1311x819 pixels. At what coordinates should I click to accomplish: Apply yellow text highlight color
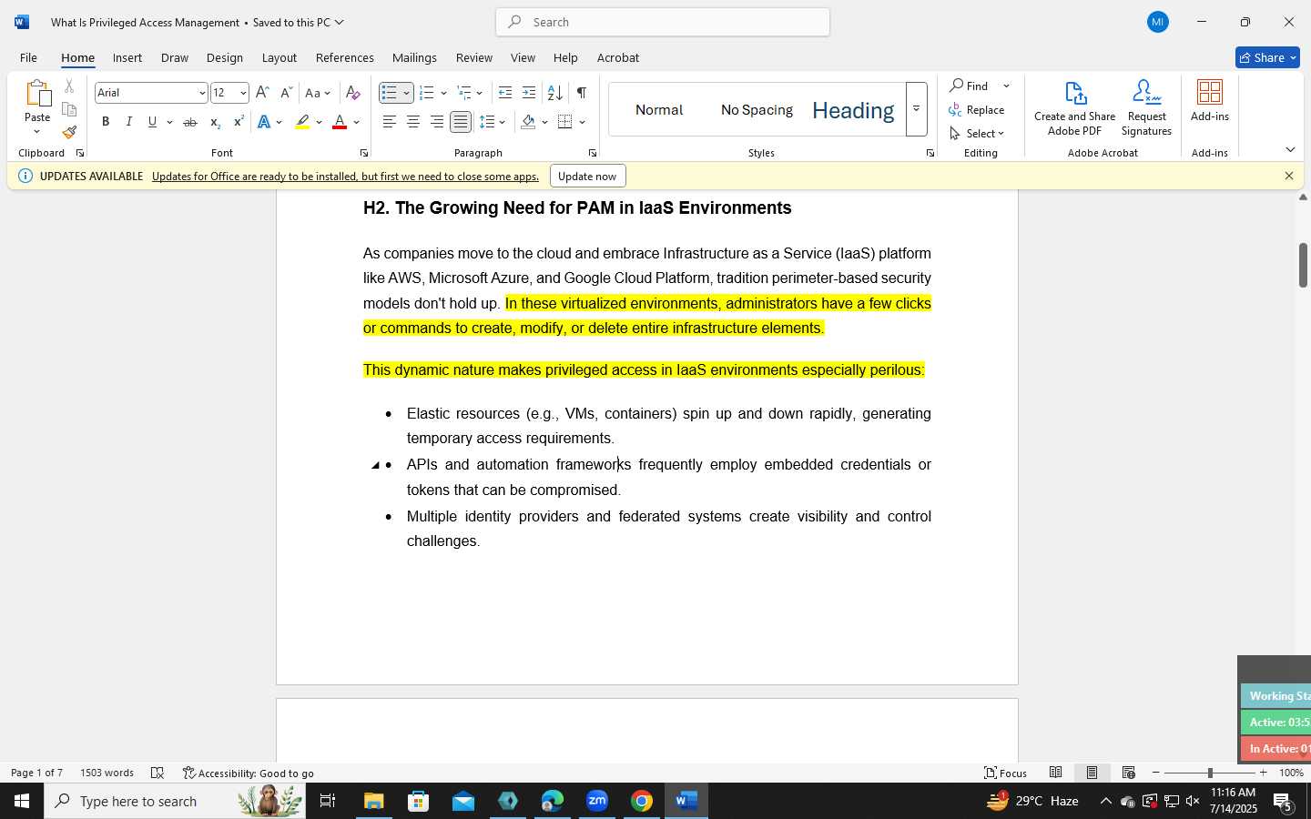[x=302, y=122]
